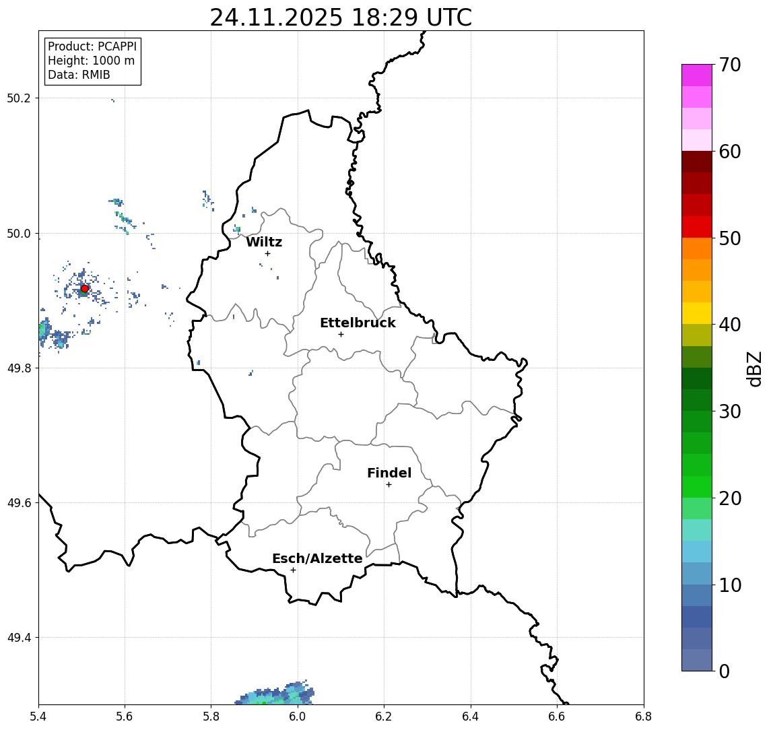Click the 20 tick on the colorbar
771x730 pixels.
[x=730, y=498]
